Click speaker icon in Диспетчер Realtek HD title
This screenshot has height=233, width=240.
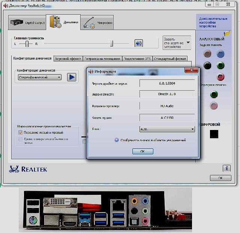[6, 6]
